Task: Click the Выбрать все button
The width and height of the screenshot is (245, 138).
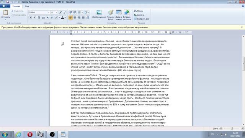Action: [141, 19]
